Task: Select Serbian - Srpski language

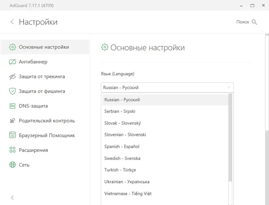Action: [165, 111]
